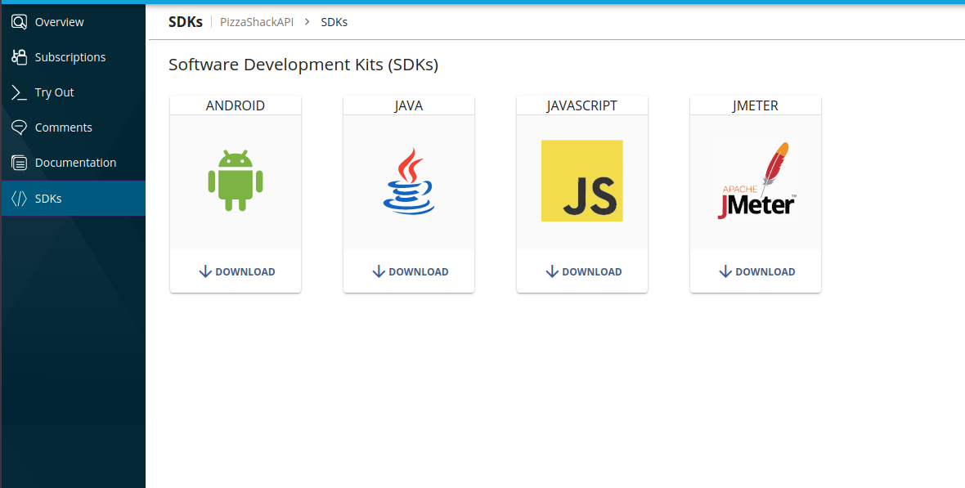
Task: Click the green Android robot logo
Action: pos(236,181)
